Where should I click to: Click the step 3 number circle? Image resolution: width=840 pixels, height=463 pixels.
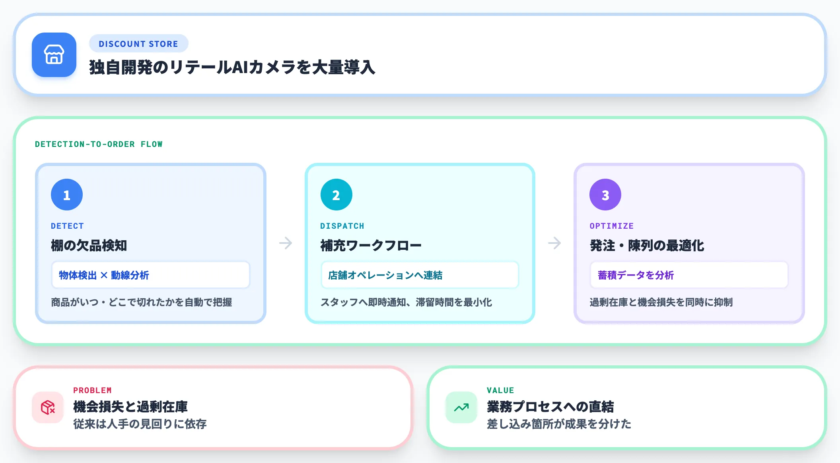pyautogui.click(x=605, y=195)
